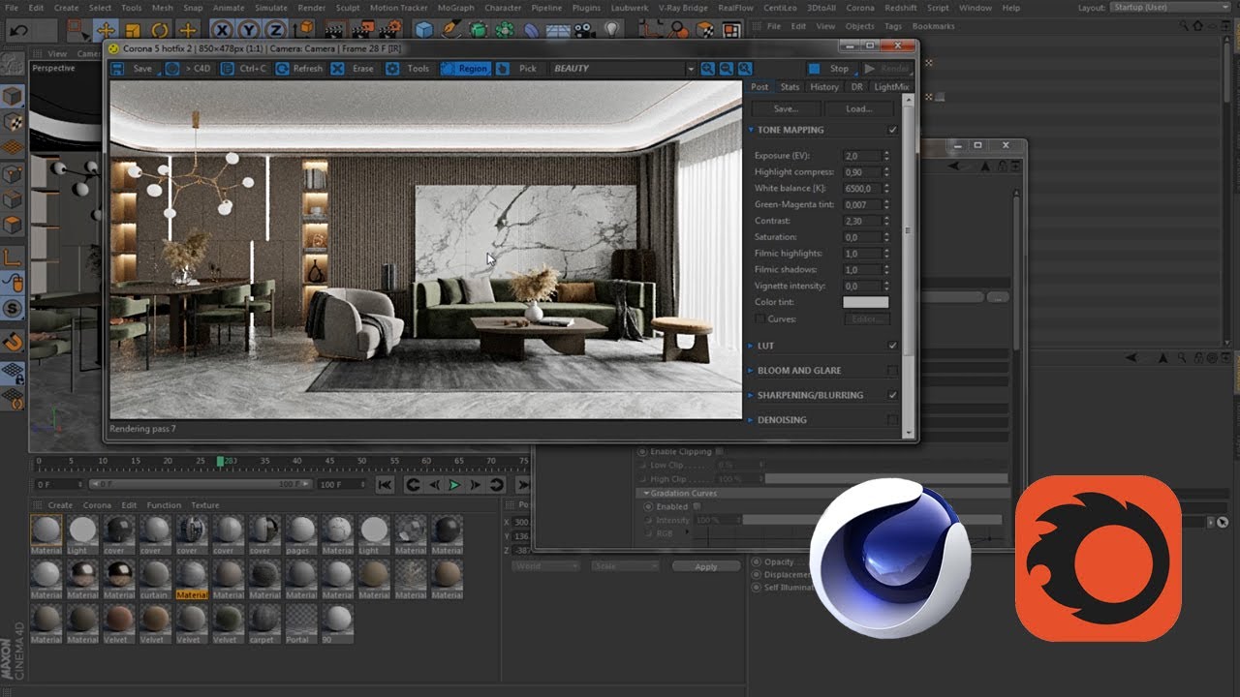The image size is (1240, 697).
Task: Expand the Sharpening/Blurring section
Action: point(751,395)
